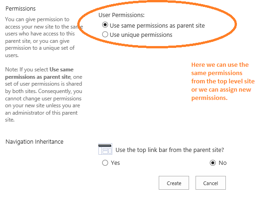
Task: Click the No label text
Action: pos(223,163)
